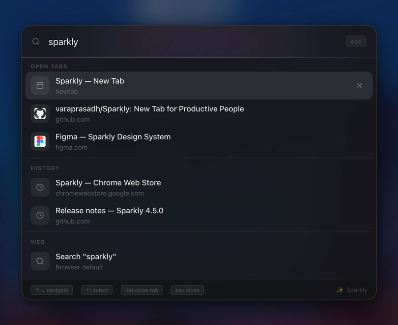Click the GitHub octocat icon
The height and width of the screenshot is (325, 398).
coord(40,113)
